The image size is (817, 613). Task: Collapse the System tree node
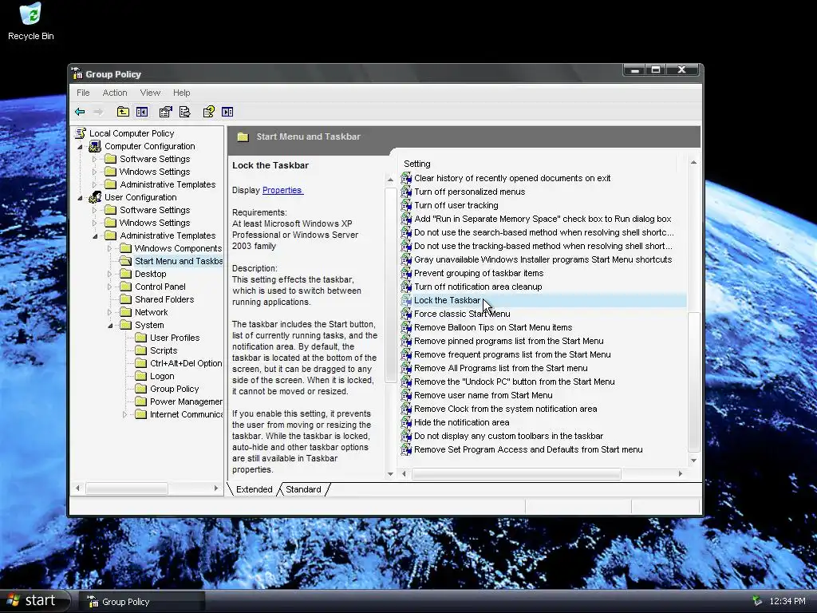110,326
